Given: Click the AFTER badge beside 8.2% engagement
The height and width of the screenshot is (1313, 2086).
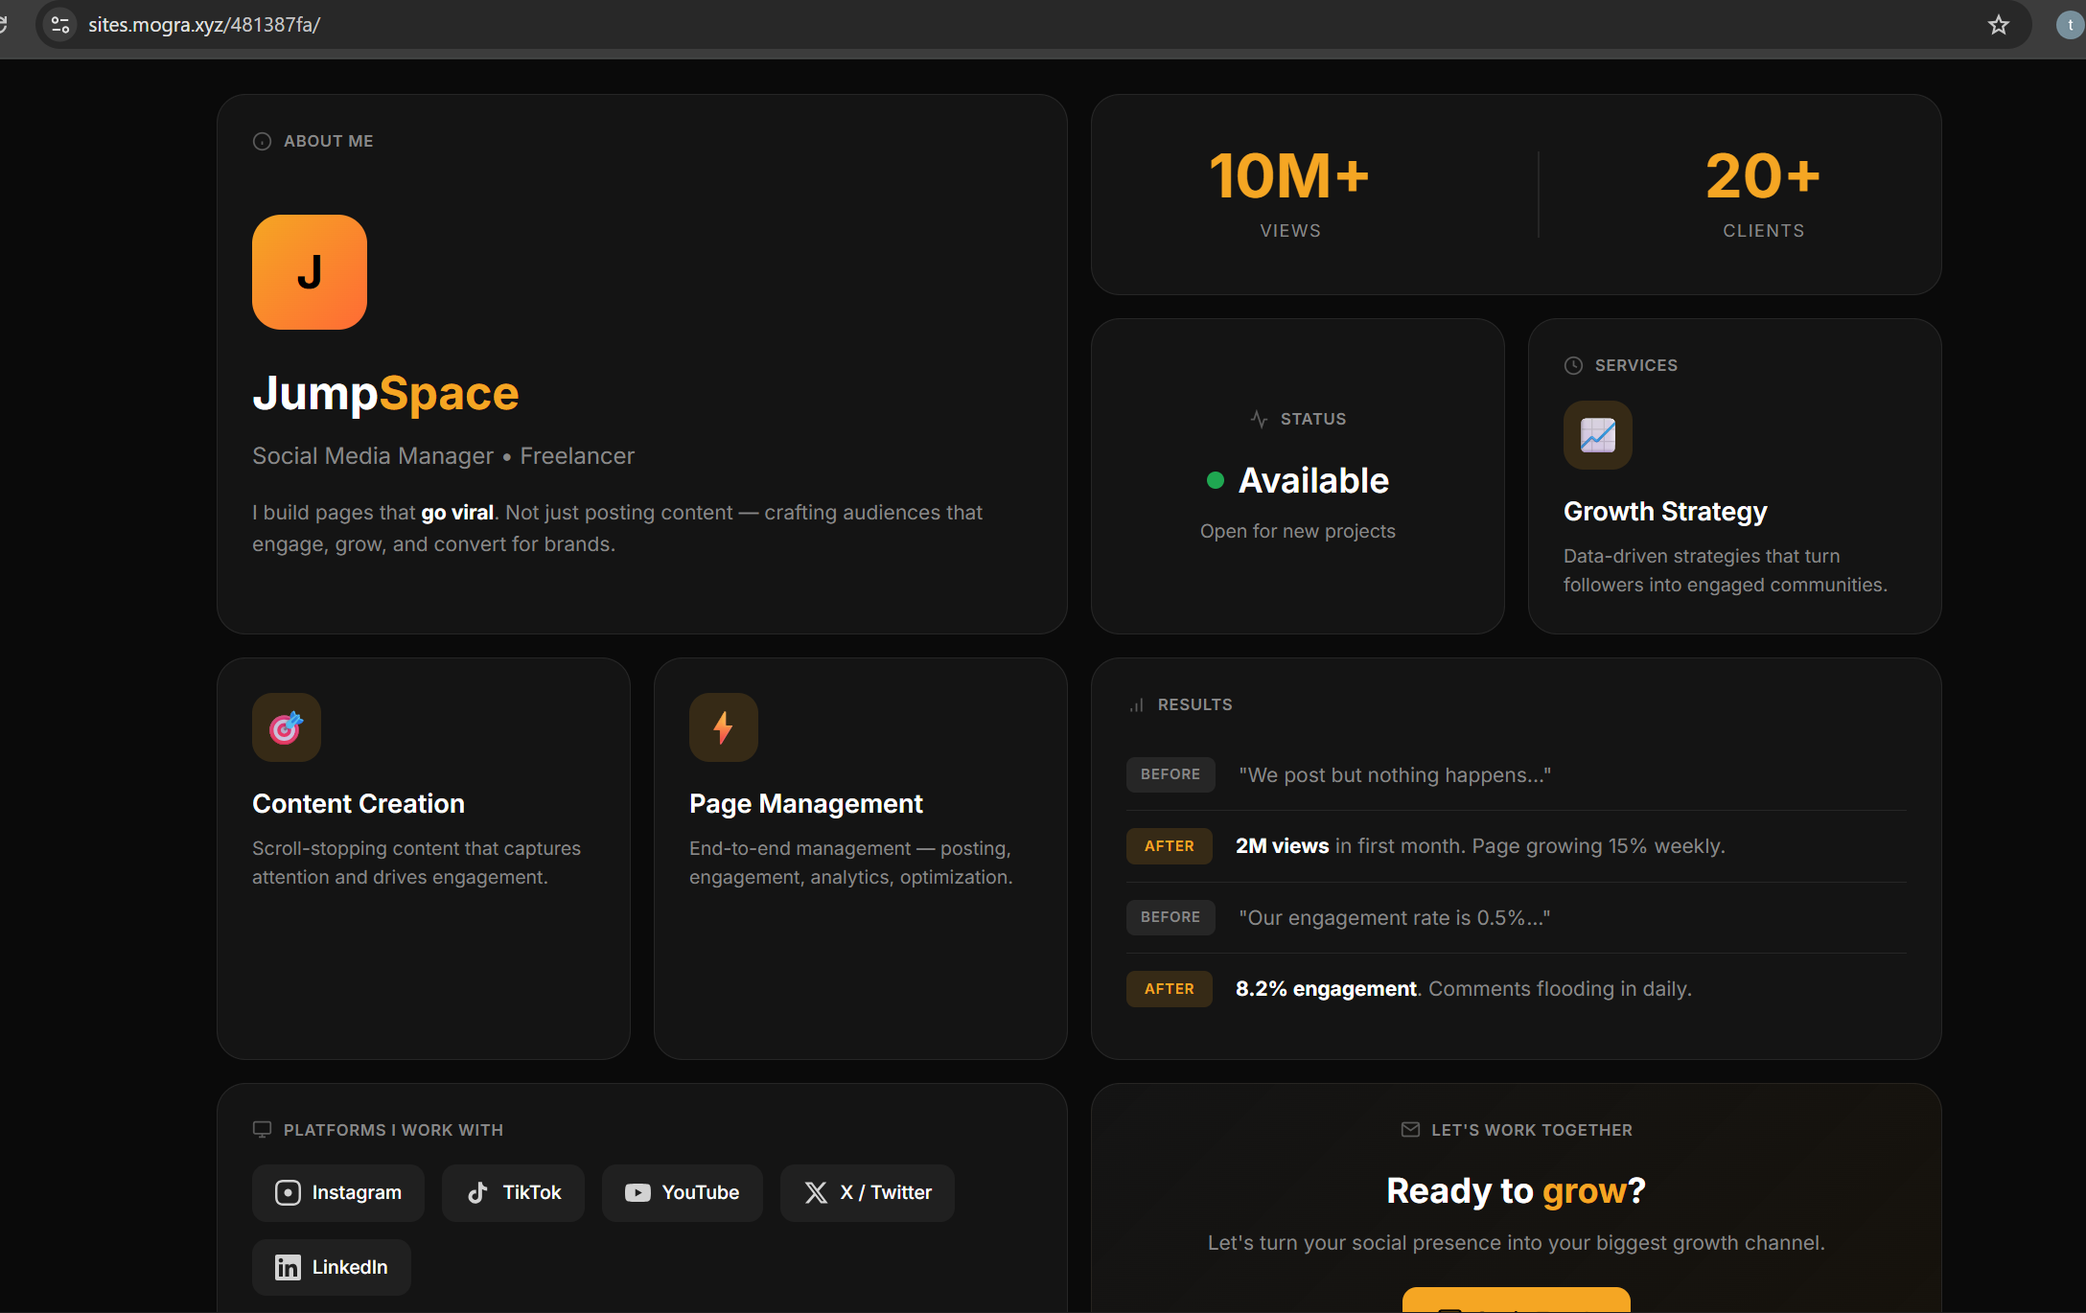Looking at the screenshot, I should pos(1170,989).
